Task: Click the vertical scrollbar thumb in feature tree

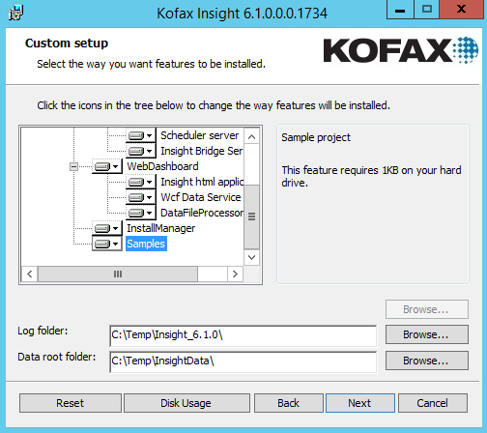Action: pyautogui.click(x=252, y=216)
